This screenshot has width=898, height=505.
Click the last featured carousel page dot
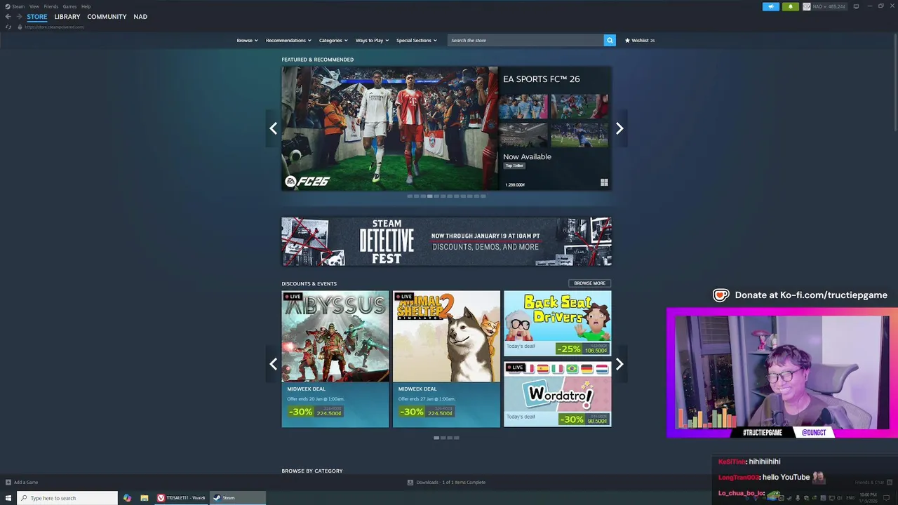coord(483,196)
